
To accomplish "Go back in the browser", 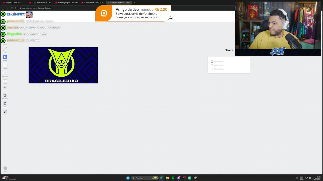I will [4, 8].
